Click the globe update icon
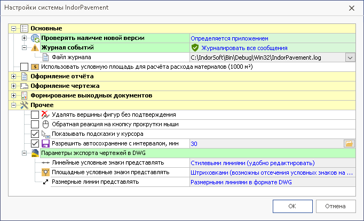This screenshot has width=364, height=221. click(x=35, y=38)
